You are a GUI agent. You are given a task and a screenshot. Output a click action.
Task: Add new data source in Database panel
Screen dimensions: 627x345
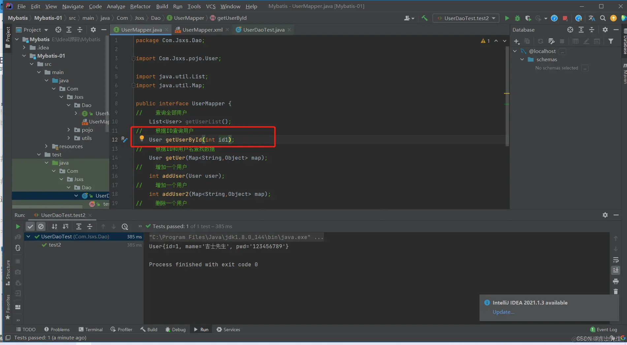517,41
